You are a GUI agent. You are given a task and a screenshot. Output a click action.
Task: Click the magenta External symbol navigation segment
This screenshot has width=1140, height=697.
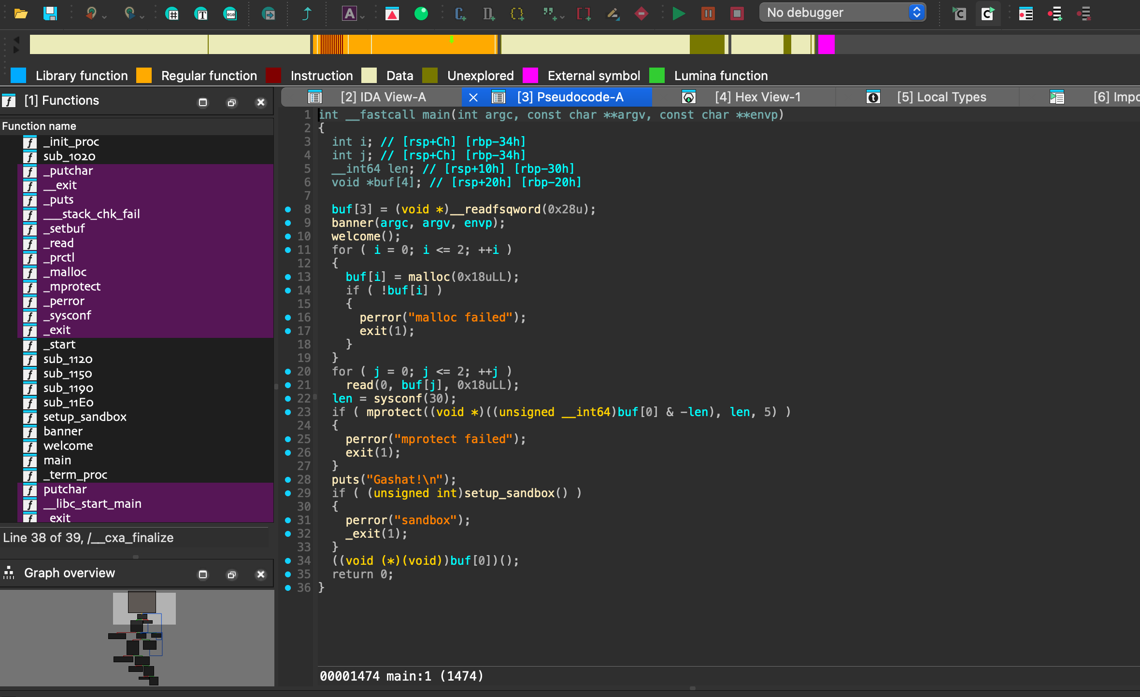click(826, 44)
